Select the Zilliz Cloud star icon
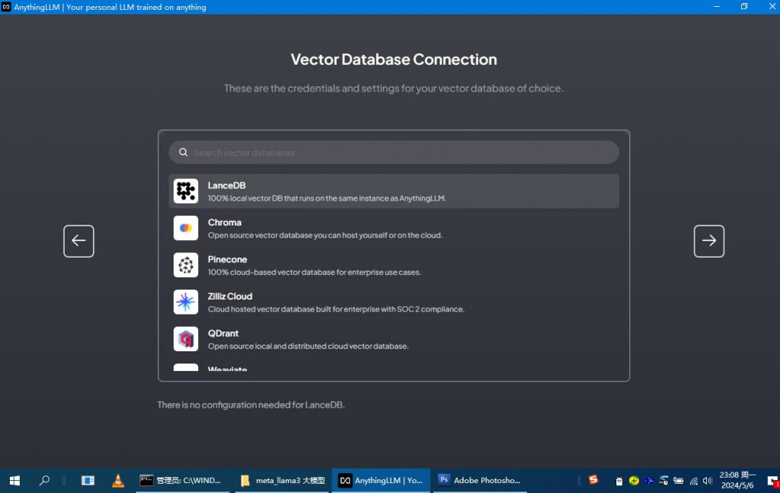 point(185,302)
